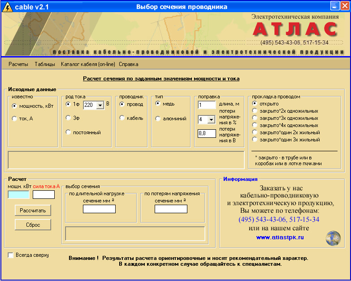Choose the '3ф' three-phase option
The image size is (351, 281).
68,118
